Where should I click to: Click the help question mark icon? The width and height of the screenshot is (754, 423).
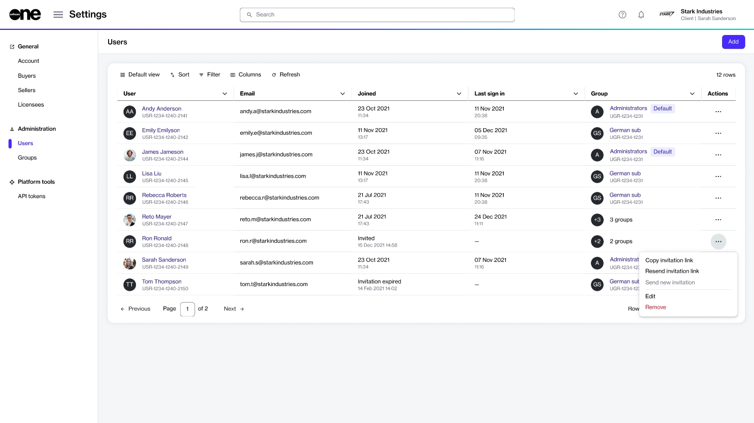tap(622, 14)
